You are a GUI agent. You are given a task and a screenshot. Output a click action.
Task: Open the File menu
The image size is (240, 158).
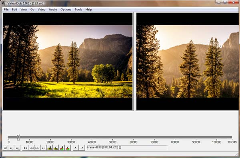6,10
